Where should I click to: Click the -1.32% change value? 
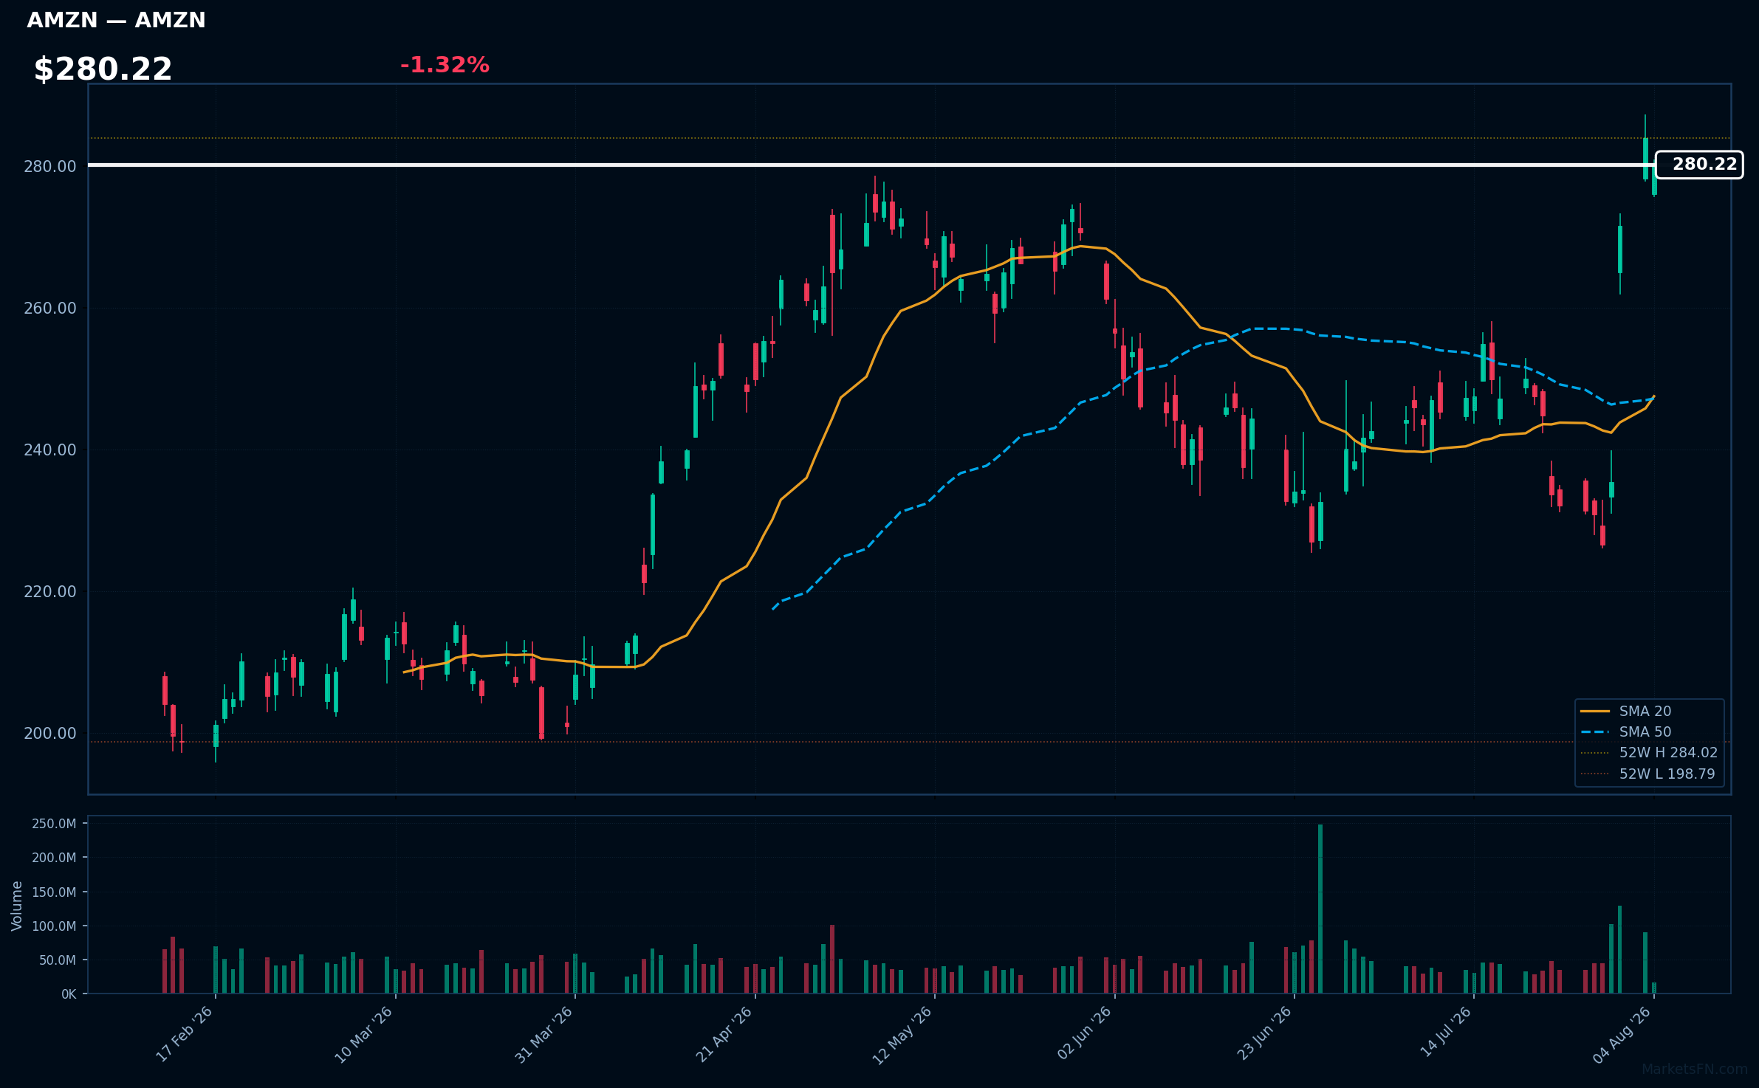pyautogui.click(x=445, y=65)
